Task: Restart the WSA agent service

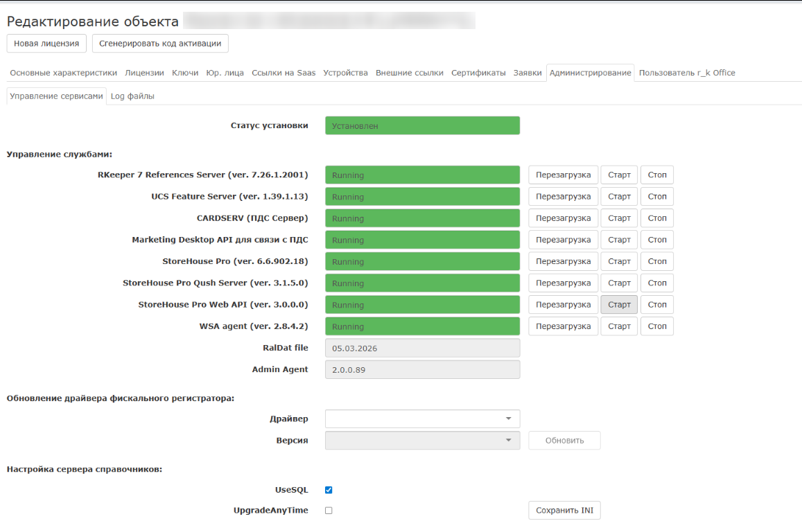Action: point(563,326)
